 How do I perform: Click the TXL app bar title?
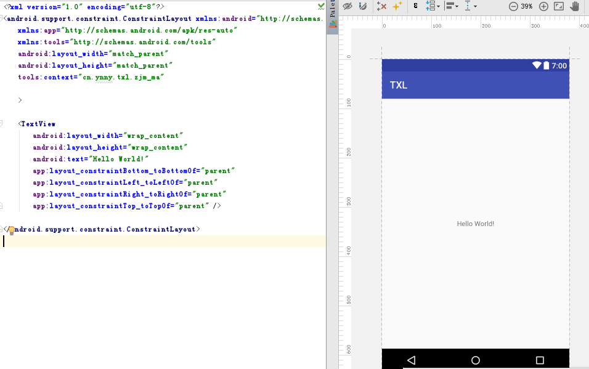pyautogui.click(x=399, y=85)
